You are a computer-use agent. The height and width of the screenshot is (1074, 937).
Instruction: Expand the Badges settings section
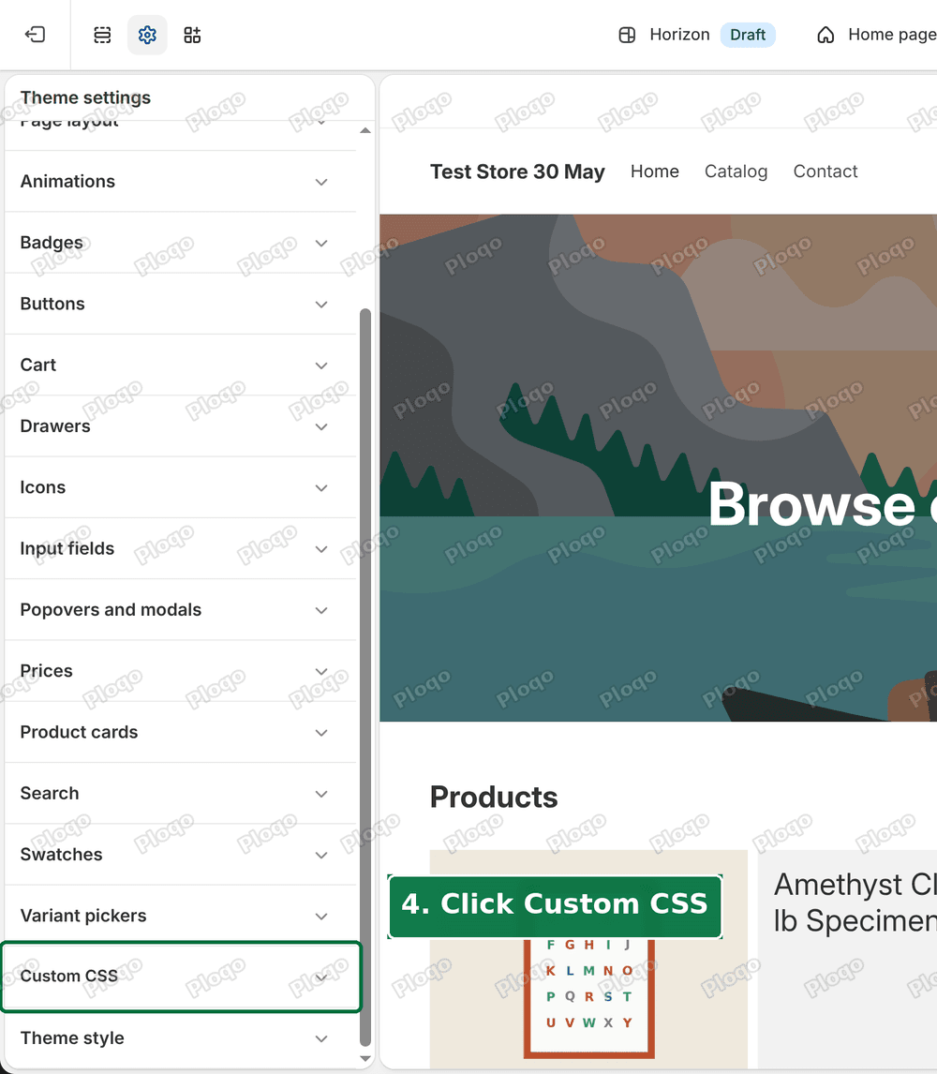pyautogui.click(x=180, y=243)
